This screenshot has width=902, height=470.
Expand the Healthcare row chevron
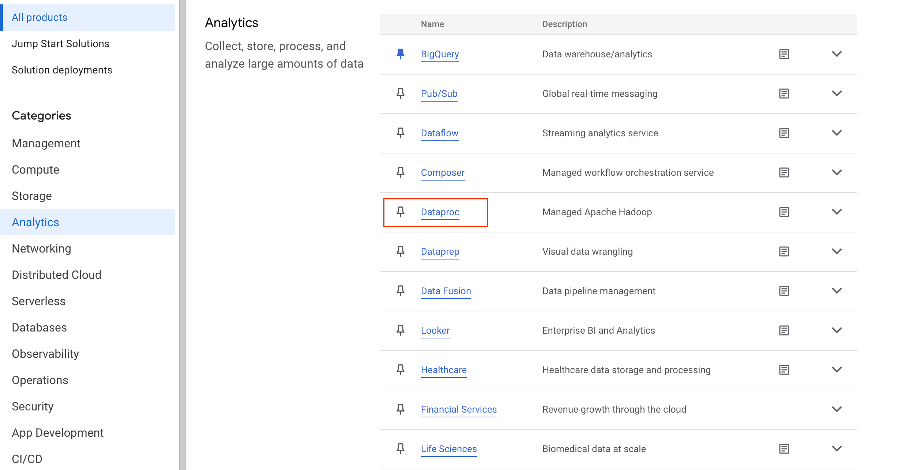tap(837, 370)
